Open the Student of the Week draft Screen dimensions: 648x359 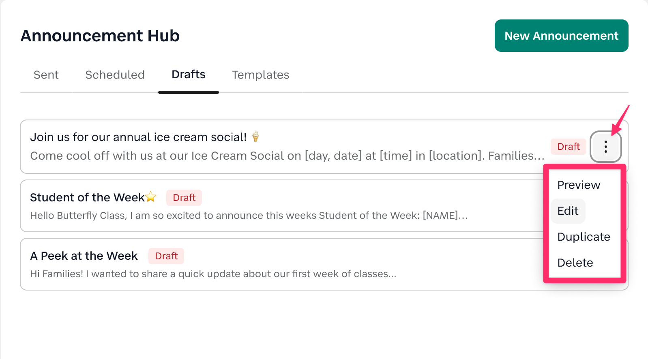(87, 197)
